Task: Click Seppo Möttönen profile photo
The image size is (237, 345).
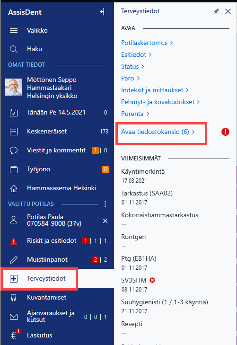Action: 14,87
